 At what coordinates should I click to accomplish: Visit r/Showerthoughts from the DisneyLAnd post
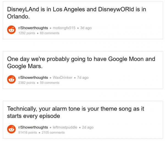pos(33,28)
